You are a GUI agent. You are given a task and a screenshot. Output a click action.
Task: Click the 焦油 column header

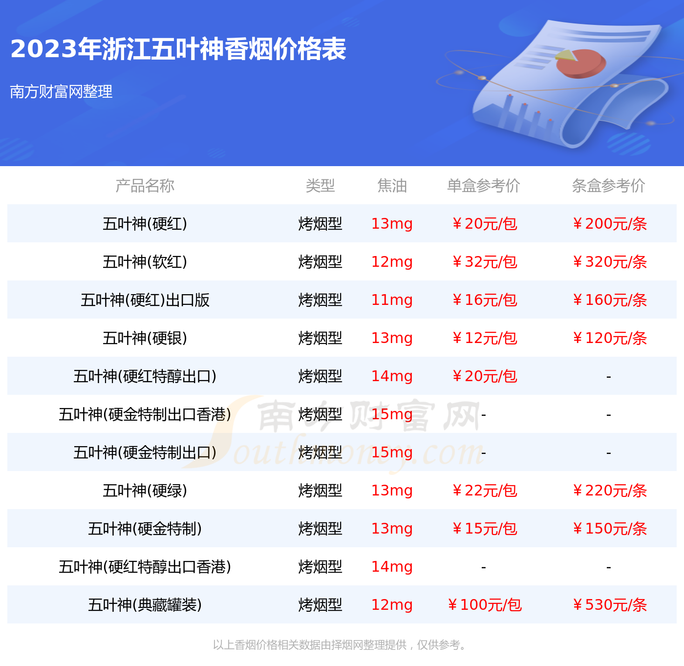[x=392, y=186]
